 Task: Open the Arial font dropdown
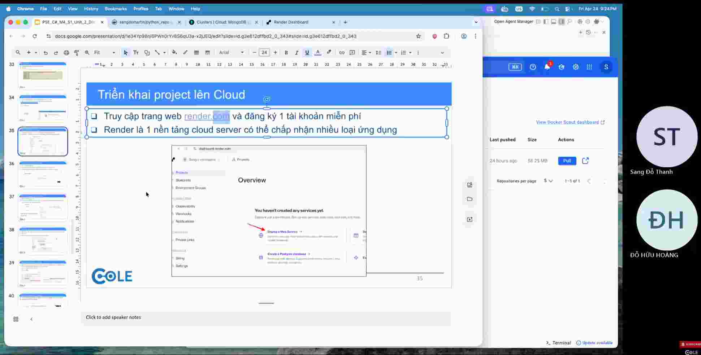click(x=231, y=53)
